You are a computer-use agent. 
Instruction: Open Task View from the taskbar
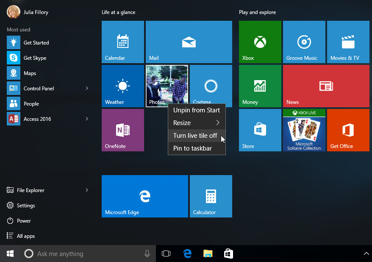[166, 254]
